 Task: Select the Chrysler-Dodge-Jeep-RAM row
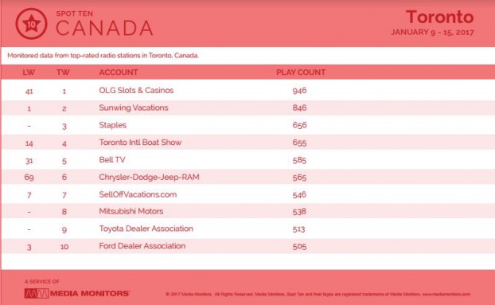point(247,177)
